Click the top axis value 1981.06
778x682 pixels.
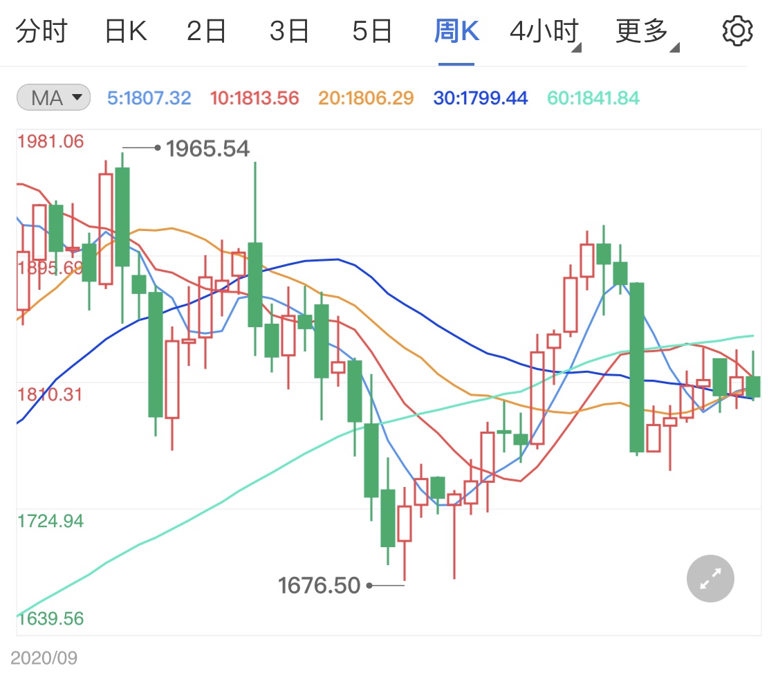pos(50,142)
